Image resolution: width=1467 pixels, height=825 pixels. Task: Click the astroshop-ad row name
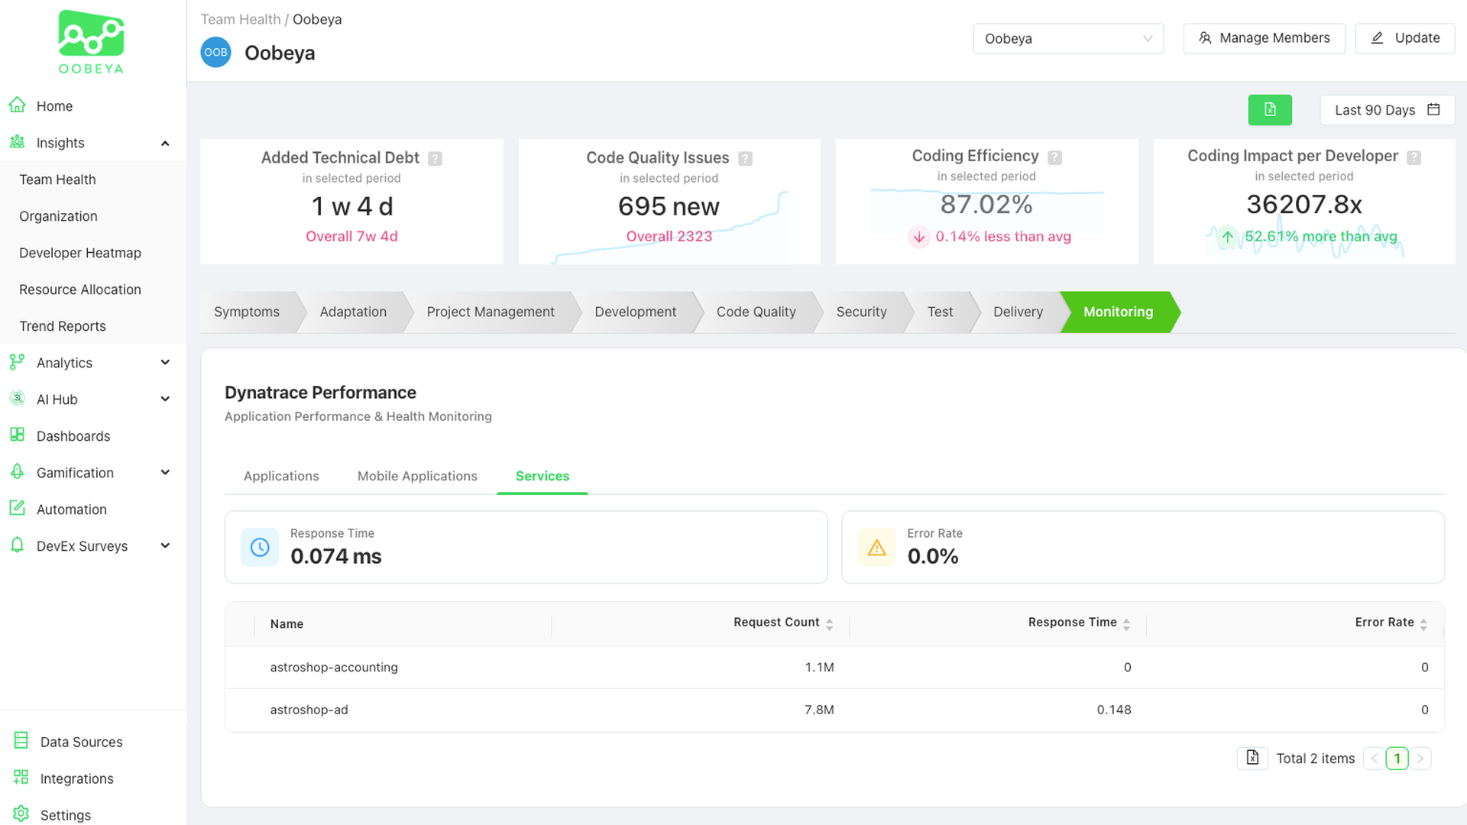(x=309, y=710)
